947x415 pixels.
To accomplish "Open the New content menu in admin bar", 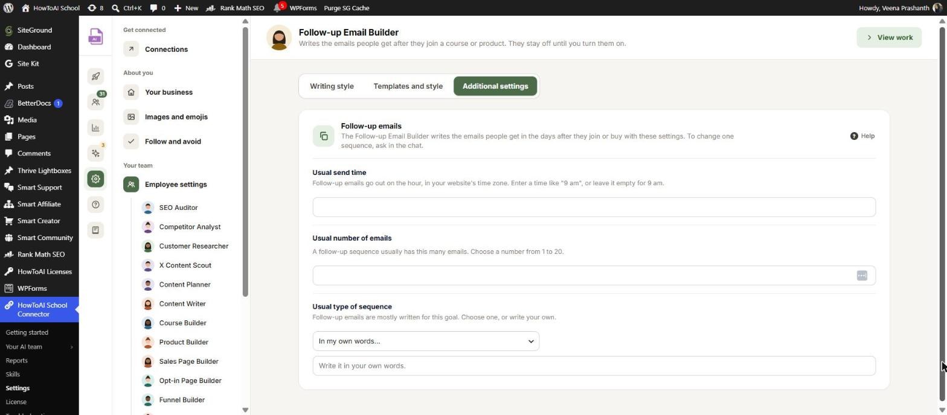I will coord(186,8).
